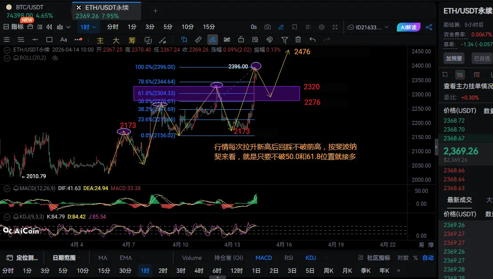Expand more main indicators arrow after EMA
Image resolution: width=493 pixels, height=279 pixels.
(142, 258)
